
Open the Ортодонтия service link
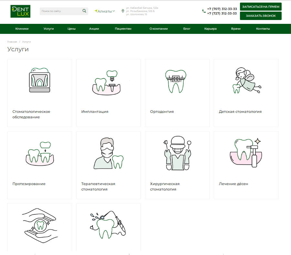[162, 112]
